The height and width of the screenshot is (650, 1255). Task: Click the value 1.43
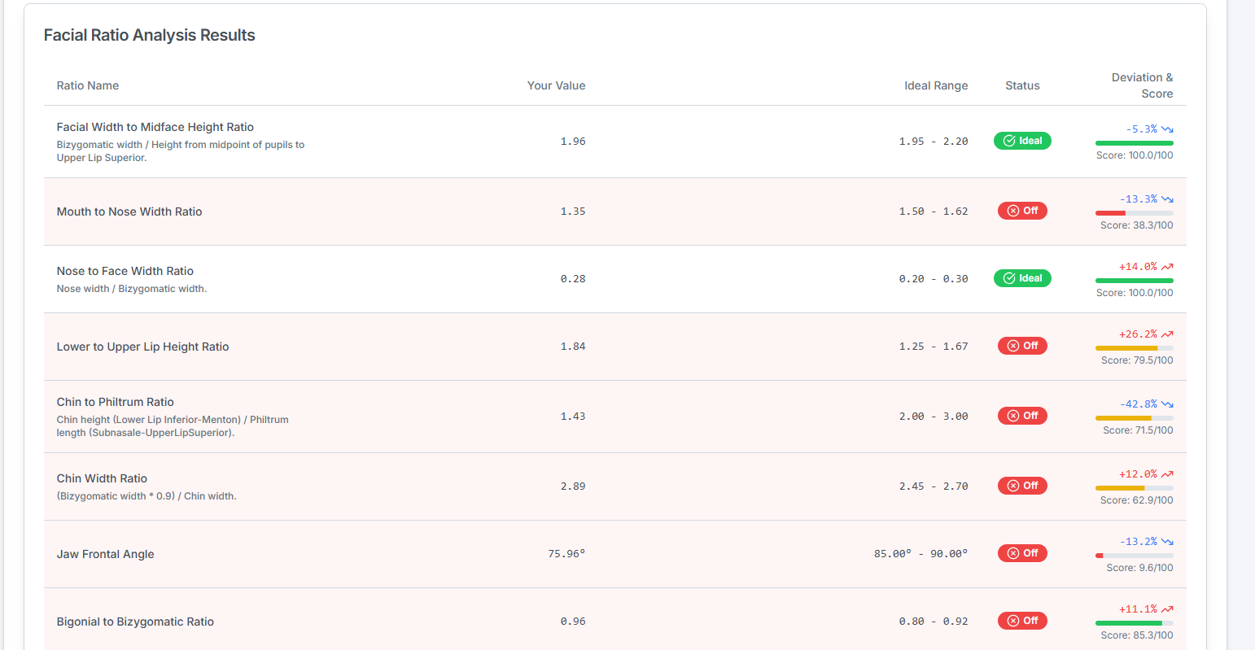click(x=573, y=417)
